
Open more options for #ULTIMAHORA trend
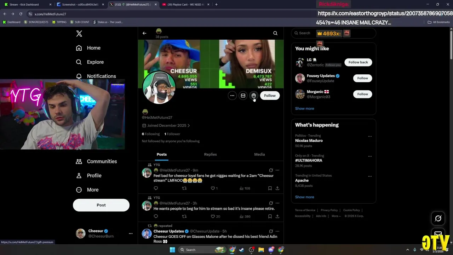(x=370, y=156)
